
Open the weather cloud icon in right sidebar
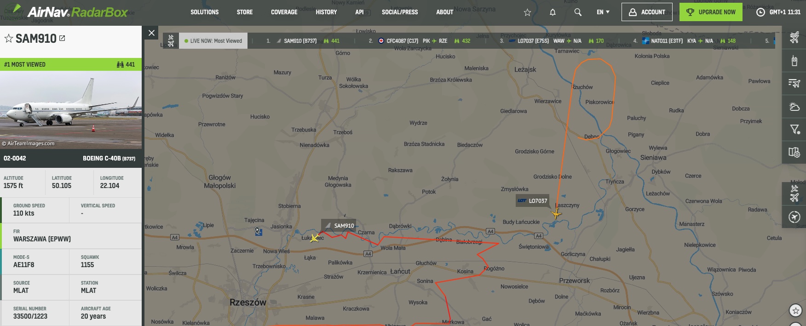point(794,107)
